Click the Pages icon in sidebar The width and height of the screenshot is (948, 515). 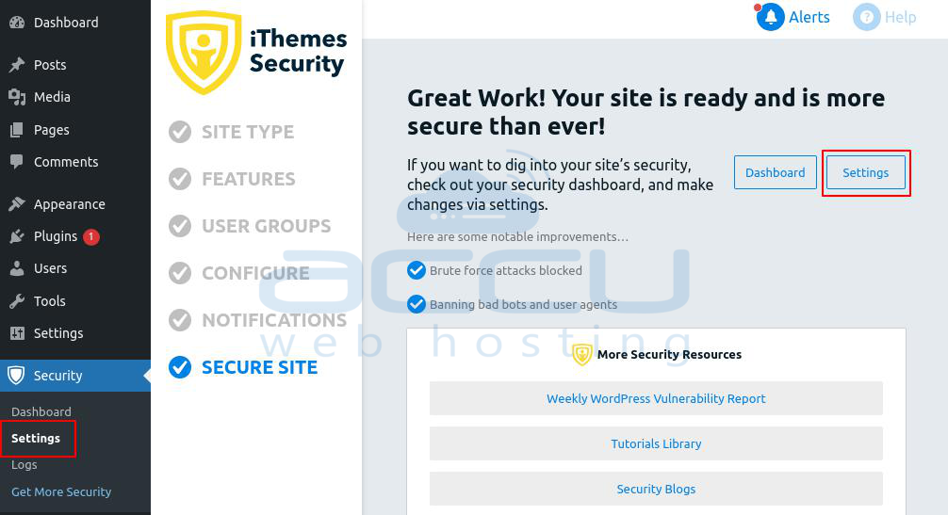17,130
